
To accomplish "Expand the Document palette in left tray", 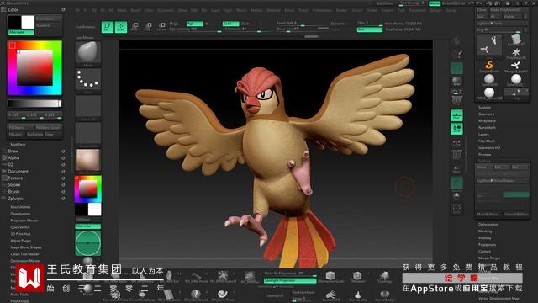I will (x=18, y=172).
